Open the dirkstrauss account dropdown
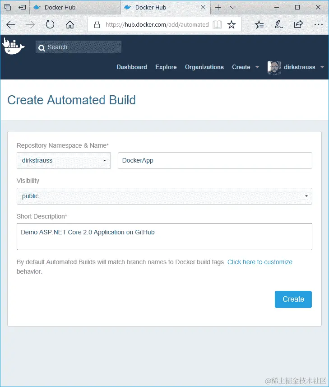329x387 pixels. pyautogui.click(x=304, y=67)
